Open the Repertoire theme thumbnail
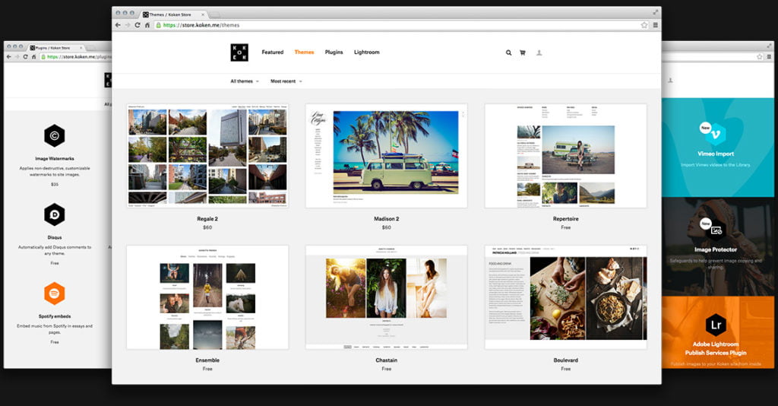 point(565,156)
